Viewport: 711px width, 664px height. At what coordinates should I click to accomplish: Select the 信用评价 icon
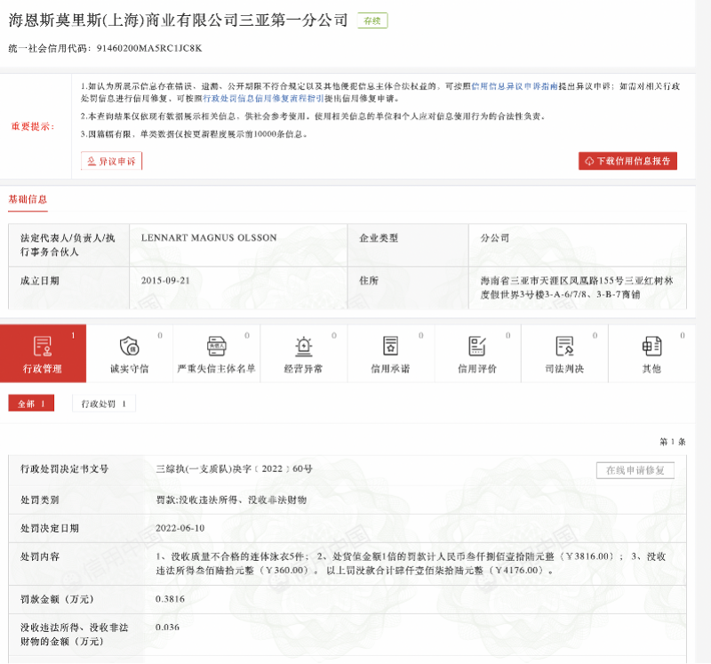[x=477, y=347]
